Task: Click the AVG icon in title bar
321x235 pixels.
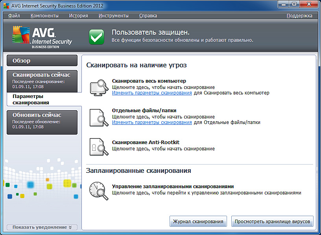Action: click(6, 6)
